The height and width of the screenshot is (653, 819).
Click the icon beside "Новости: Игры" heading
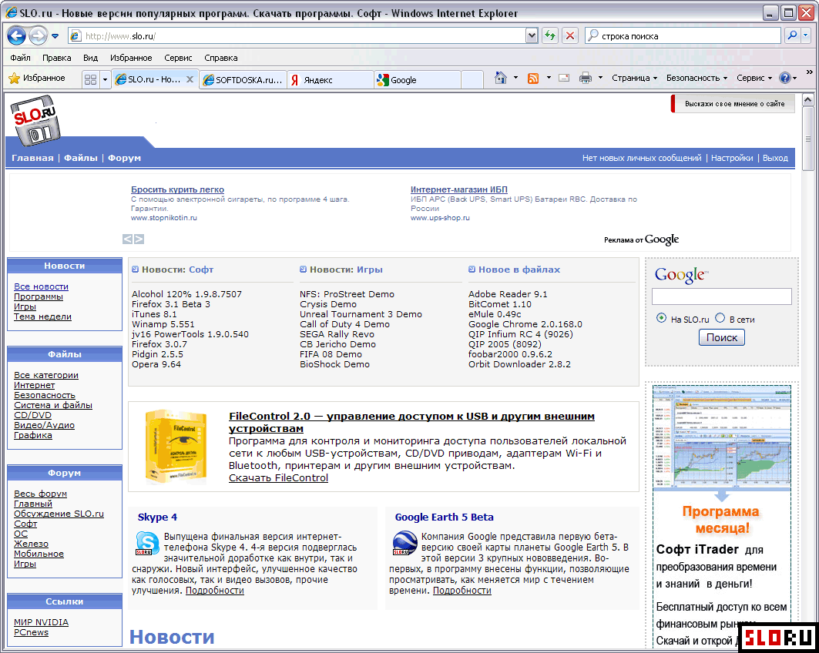pyautogui.click(x=303, y=270)
